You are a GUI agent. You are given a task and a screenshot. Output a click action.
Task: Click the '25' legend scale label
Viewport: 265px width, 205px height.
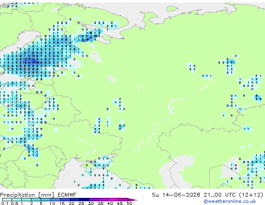click(x=81, y=203)
